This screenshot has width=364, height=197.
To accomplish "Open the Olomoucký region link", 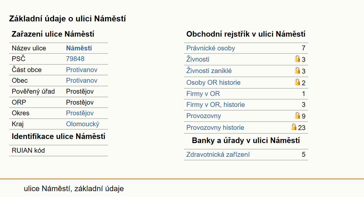I will (83, 124).
